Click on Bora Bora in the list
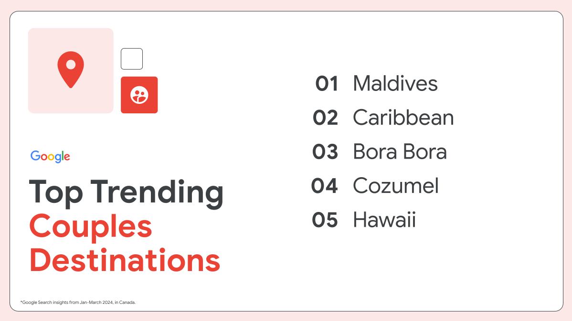Viewport: 572px width, 321px height. pos(400,152)
